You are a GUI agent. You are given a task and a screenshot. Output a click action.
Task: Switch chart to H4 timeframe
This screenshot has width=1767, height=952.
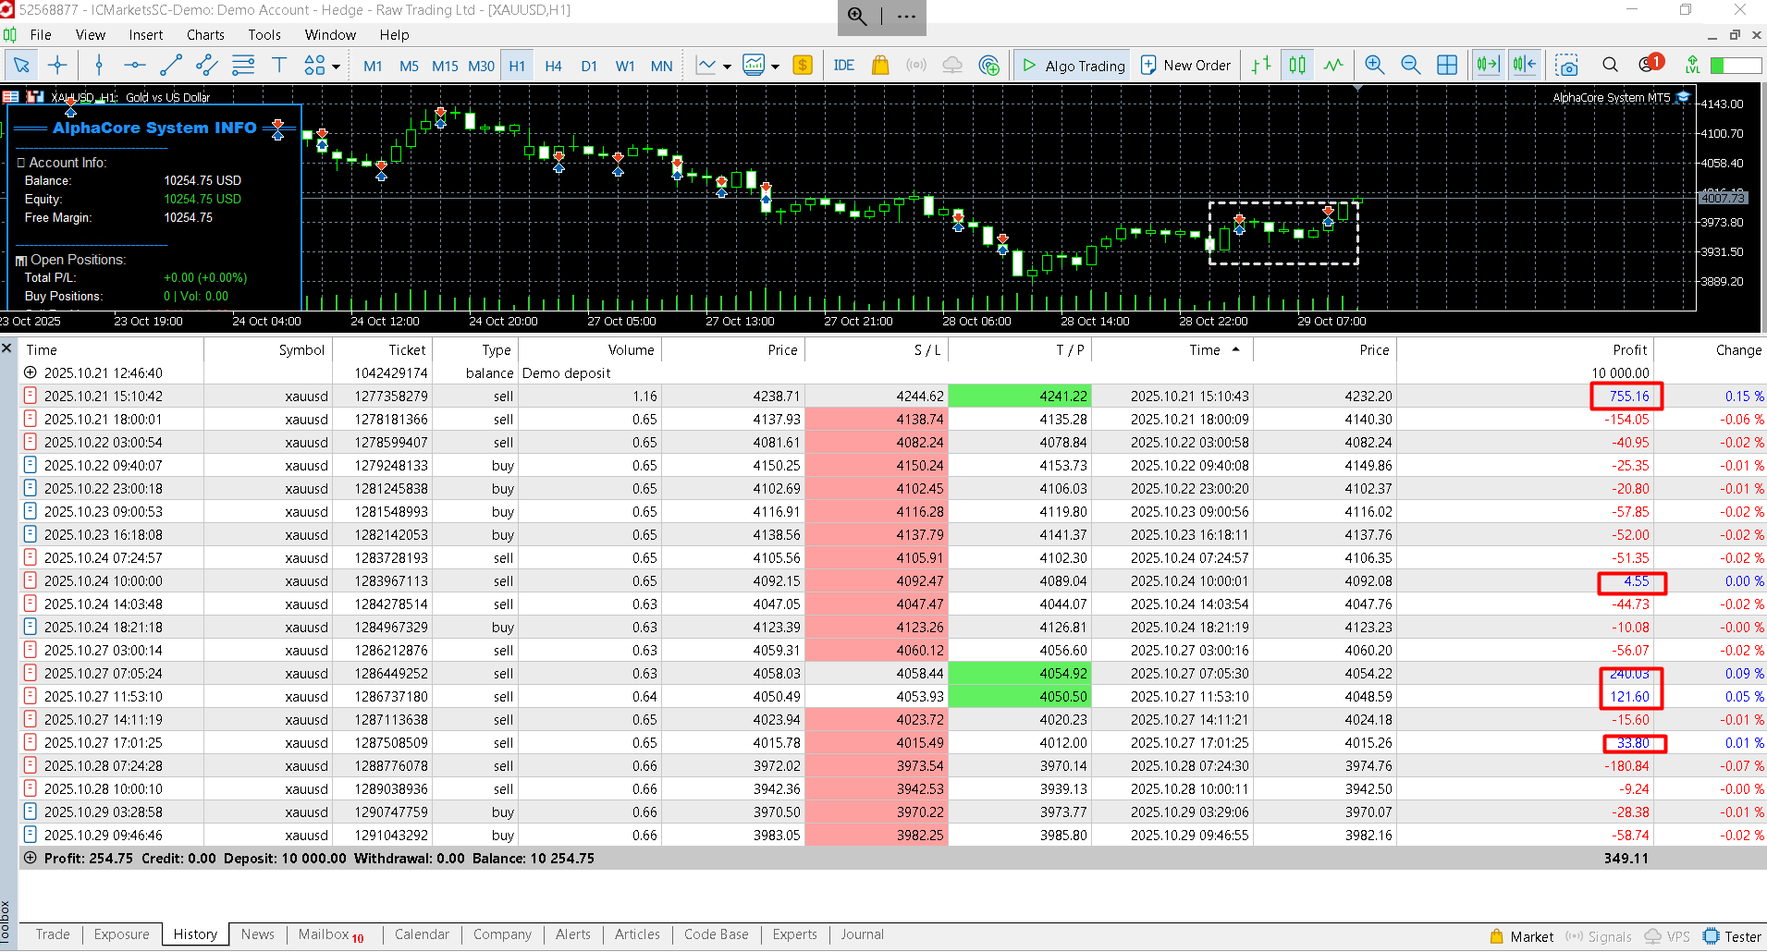[553, 66]
